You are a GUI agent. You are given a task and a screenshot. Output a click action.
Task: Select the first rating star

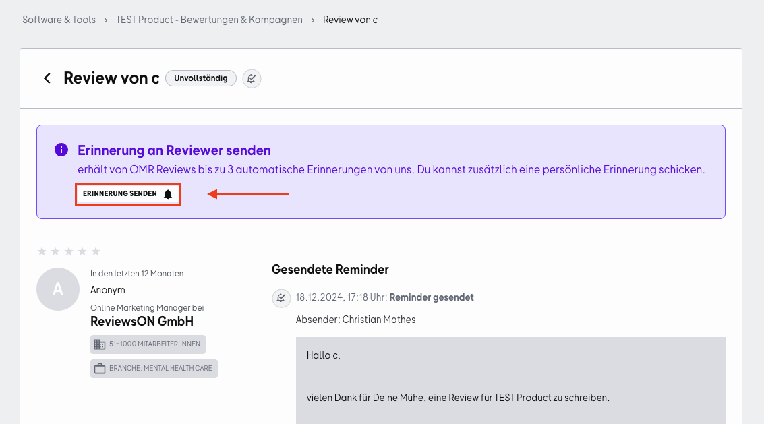click(x=42, y=251)
